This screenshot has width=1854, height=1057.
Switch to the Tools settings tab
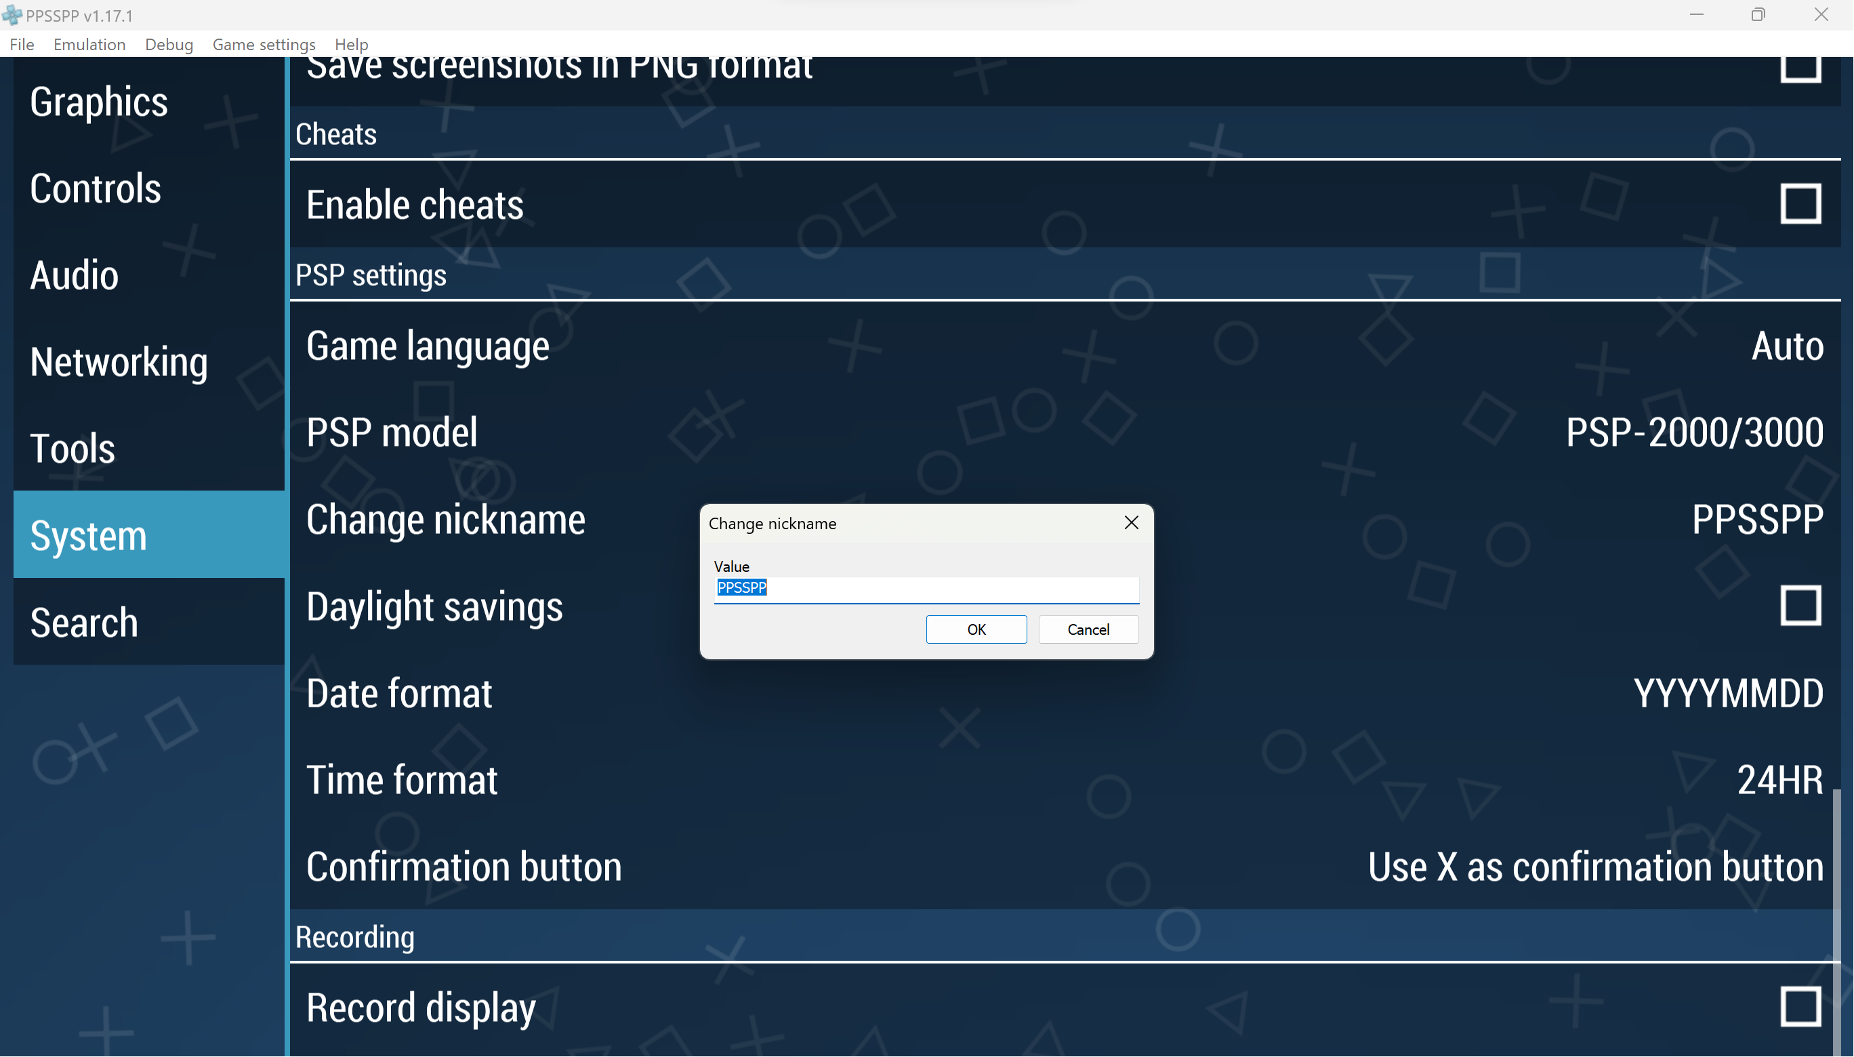coord(149,448)
